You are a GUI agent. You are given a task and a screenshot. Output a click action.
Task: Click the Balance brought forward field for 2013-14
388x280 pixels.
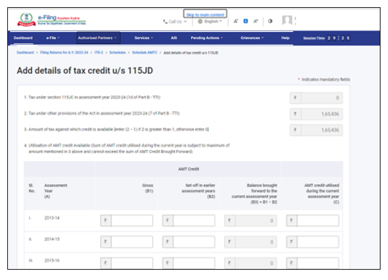(x=250, y=221)
